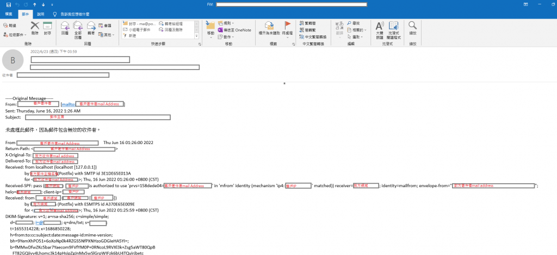Open the 待處理 (Follow Up) flag menu
The image size is (557, 255).
[287, 29]
